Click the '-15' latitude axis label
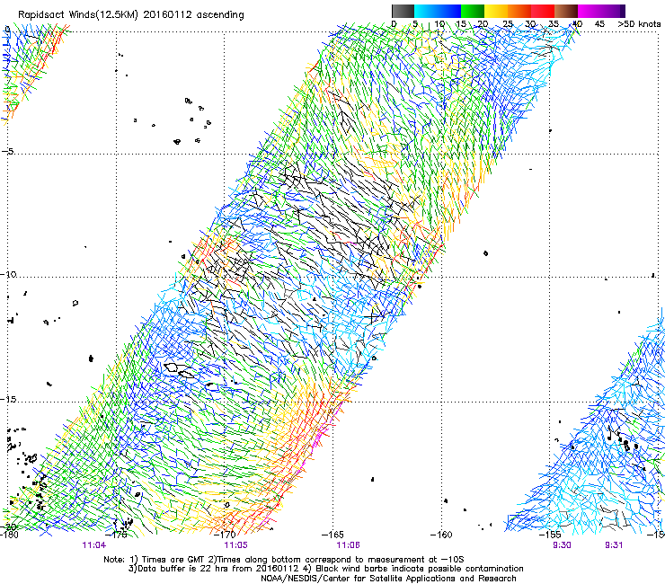The image size is (665, 584). pos(8,400)
